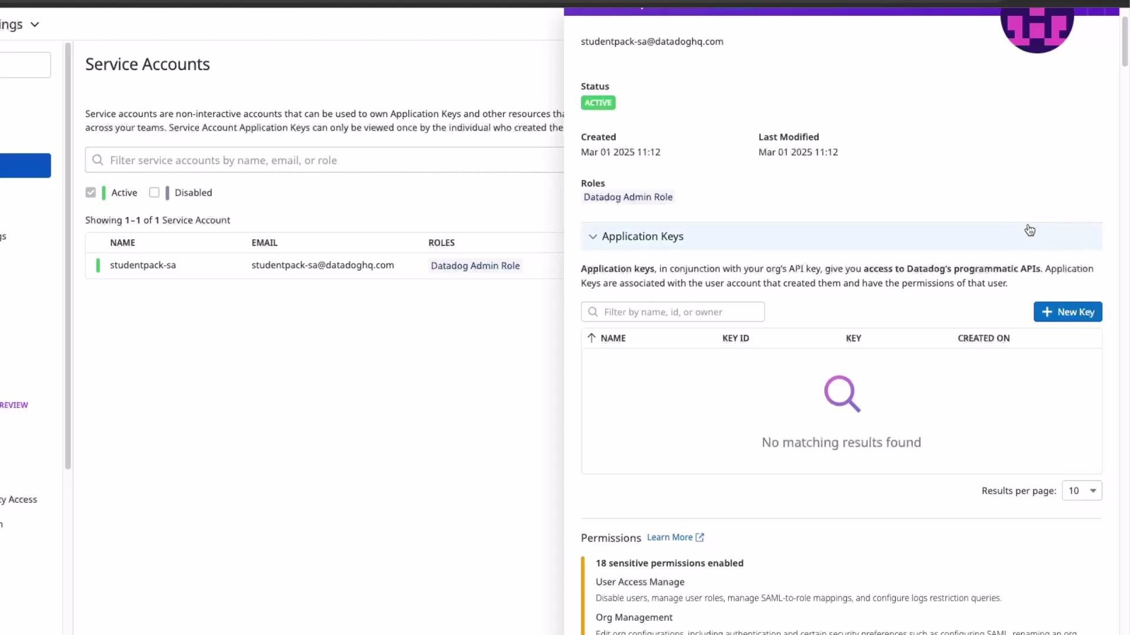Screen dimensions: 1130x635
Task: Enable the Disabled filter checkbox
Action: 154,192
